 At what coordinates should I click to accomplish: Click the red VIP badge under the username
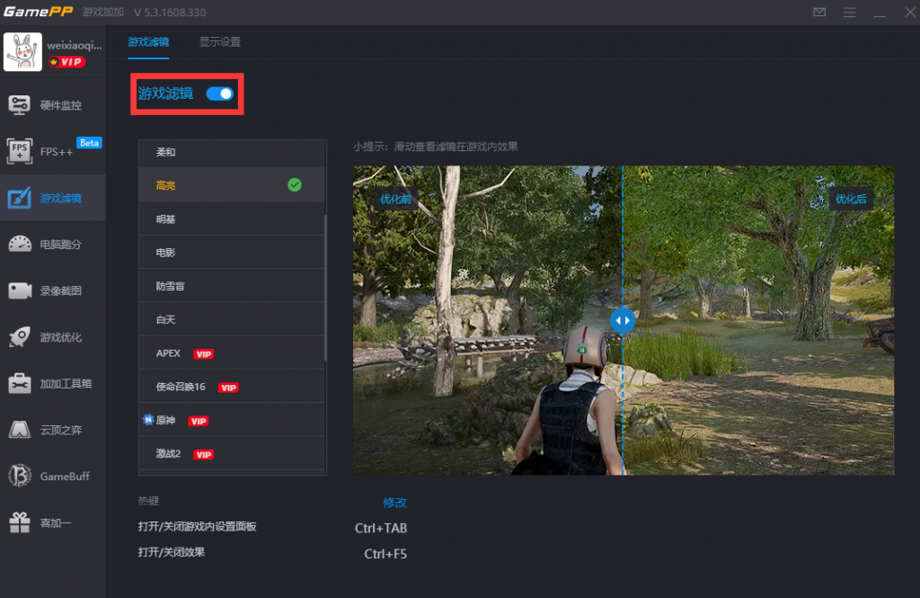click(x=66, y=62)
